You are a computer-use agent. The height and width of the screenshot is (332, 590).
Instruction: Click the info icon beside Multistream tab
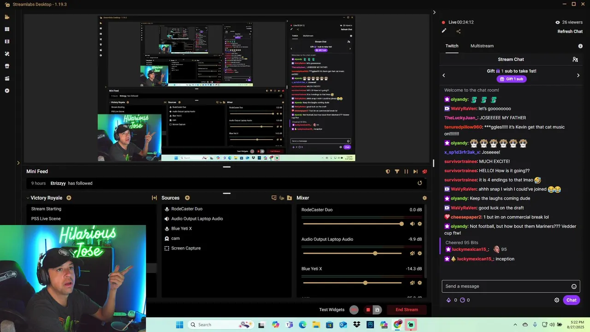(x=580, y=46)
